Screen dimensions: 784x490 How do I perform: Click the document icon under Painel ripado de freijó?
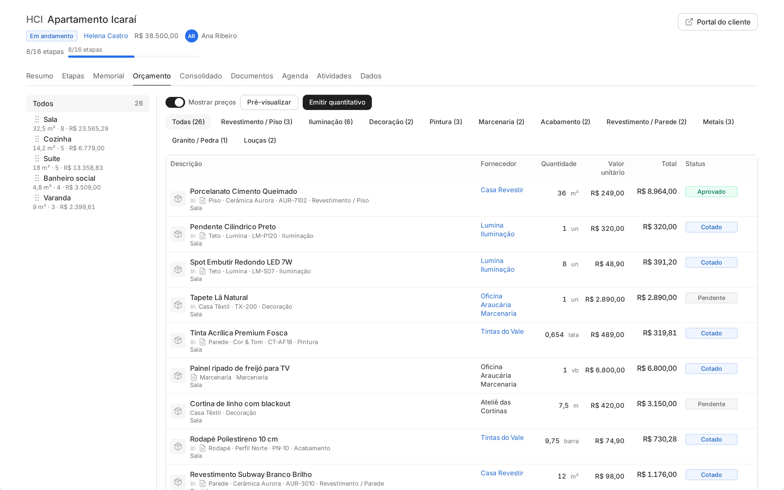point(194,378)
